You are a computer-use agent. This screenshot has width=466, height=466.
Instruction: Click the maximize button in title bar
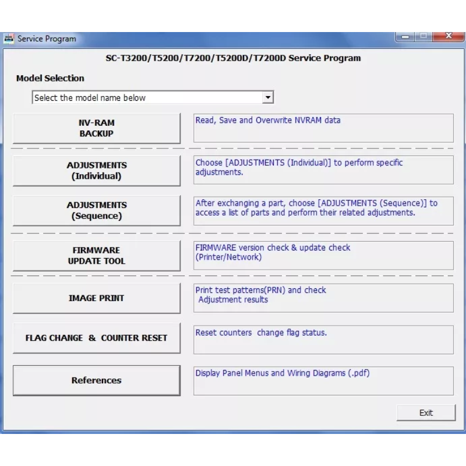tap(423, 37)
